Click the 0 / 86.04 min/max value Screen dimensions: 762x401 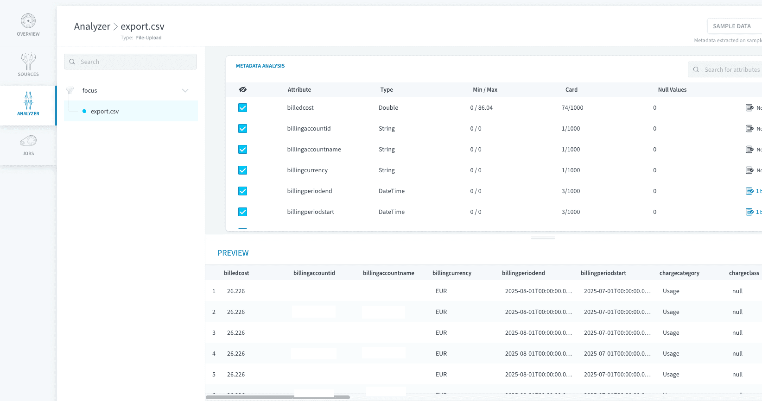481,108
